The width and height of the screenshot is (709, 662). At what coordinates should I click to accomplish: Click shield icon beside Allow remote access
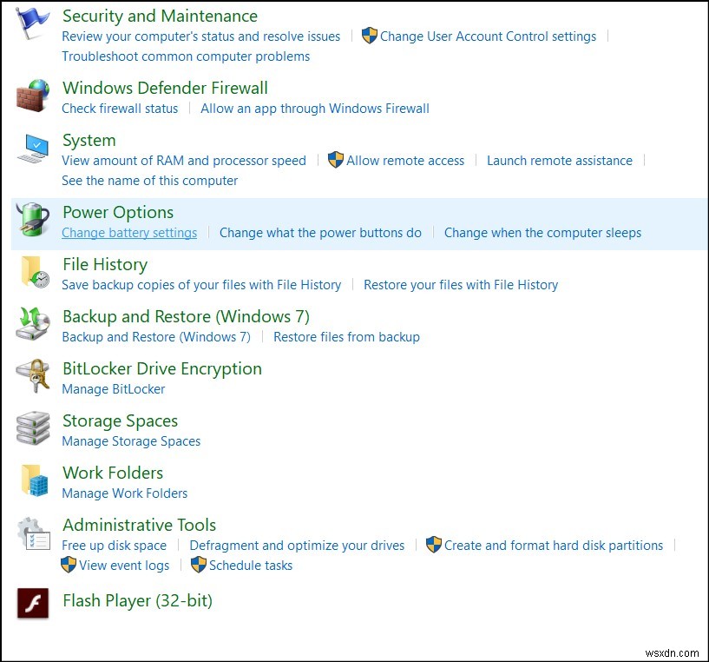(x=336, y=159)
